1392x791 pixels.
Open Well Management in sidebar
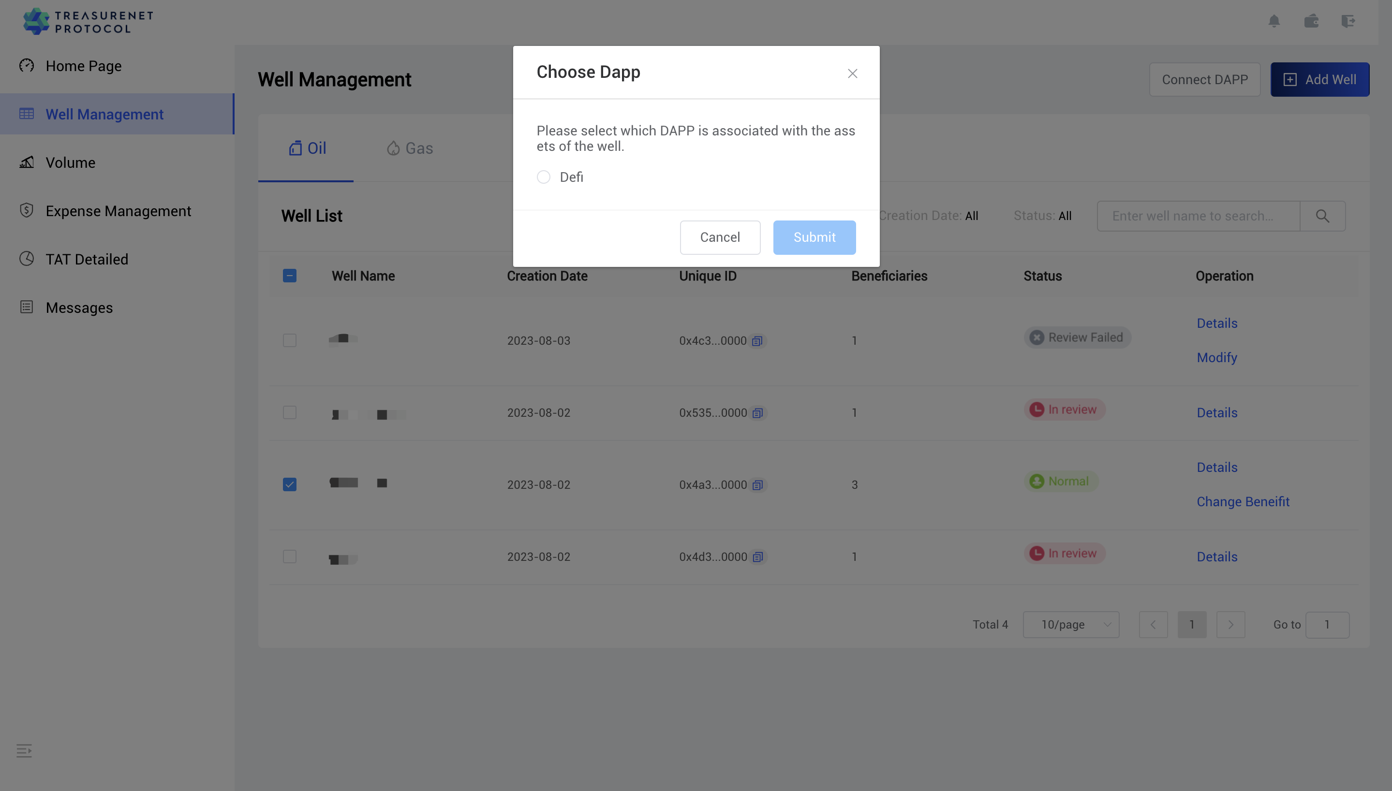tap(118, 114)
